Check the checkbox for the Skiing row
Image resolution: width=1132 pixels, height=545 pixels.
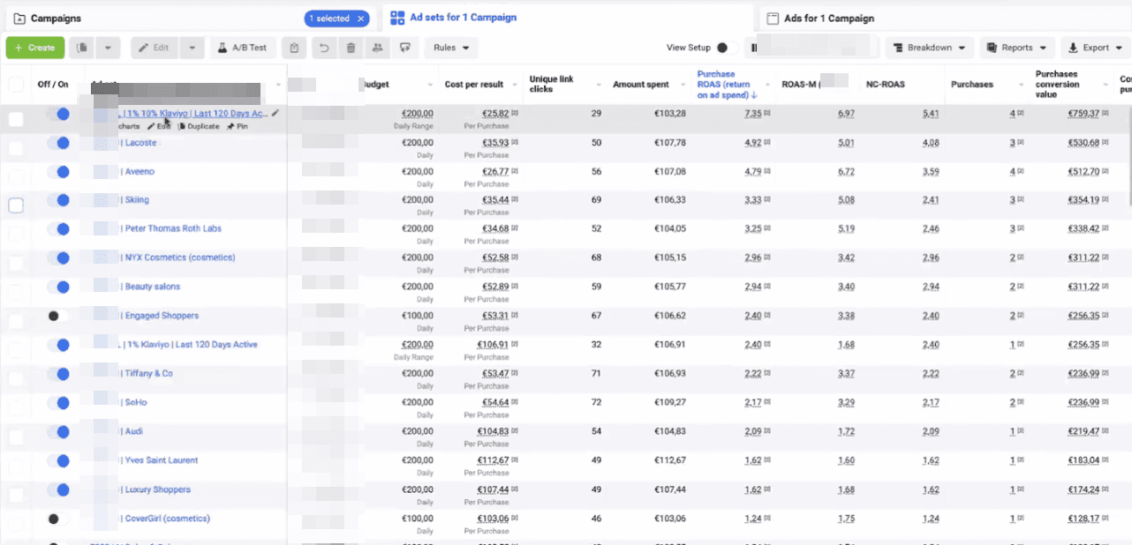point(16,205)
